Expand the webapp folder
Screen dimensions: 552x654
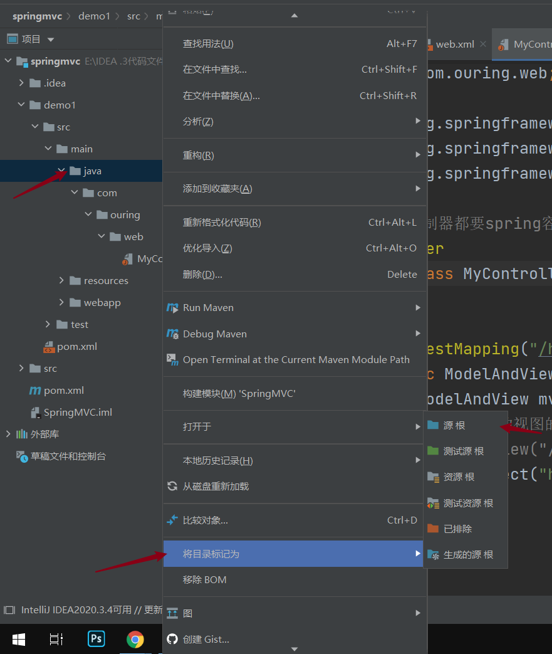coord(61,302)
